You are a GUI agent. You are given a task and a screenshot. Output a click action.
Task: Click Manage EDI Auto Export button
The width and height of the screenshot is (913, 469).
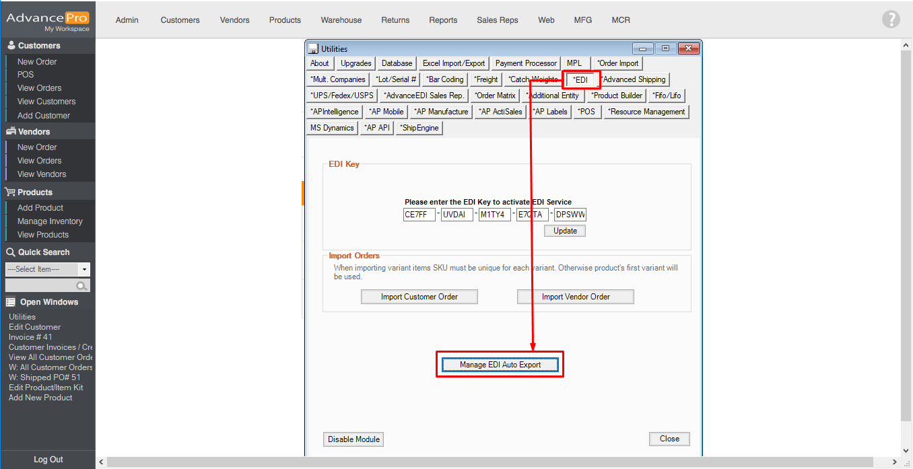[500, 365]
